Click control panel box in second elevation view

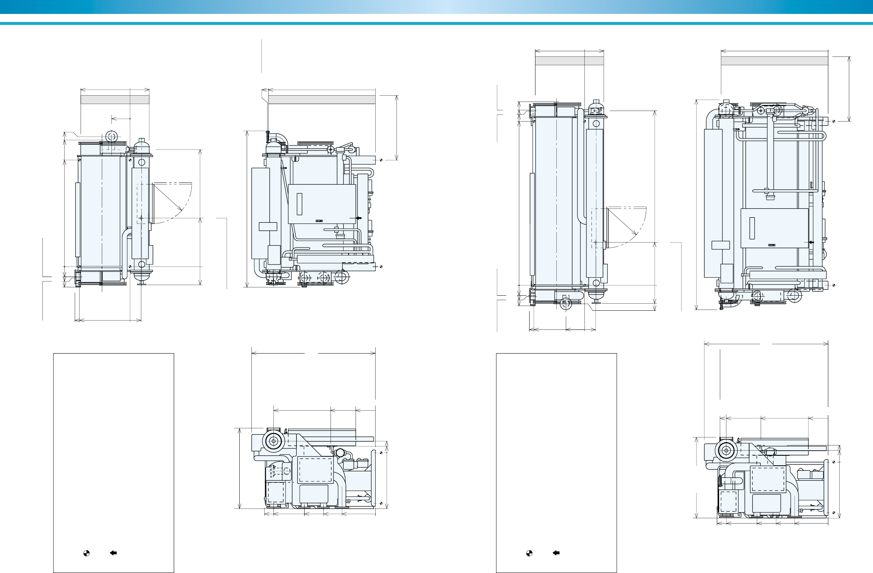(x=322, y=204)
